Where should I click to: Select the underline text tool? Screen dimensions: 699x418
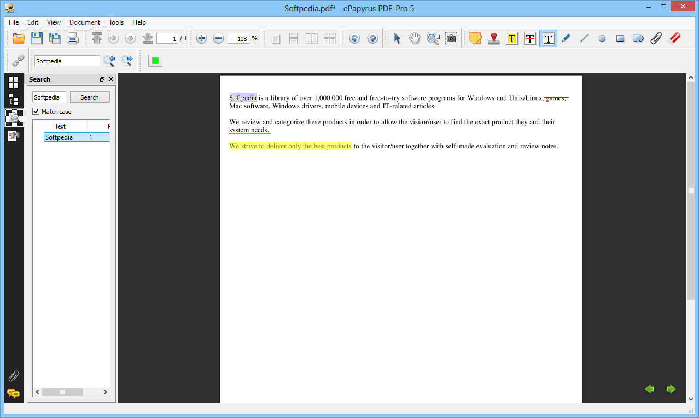tap(548, 38)
